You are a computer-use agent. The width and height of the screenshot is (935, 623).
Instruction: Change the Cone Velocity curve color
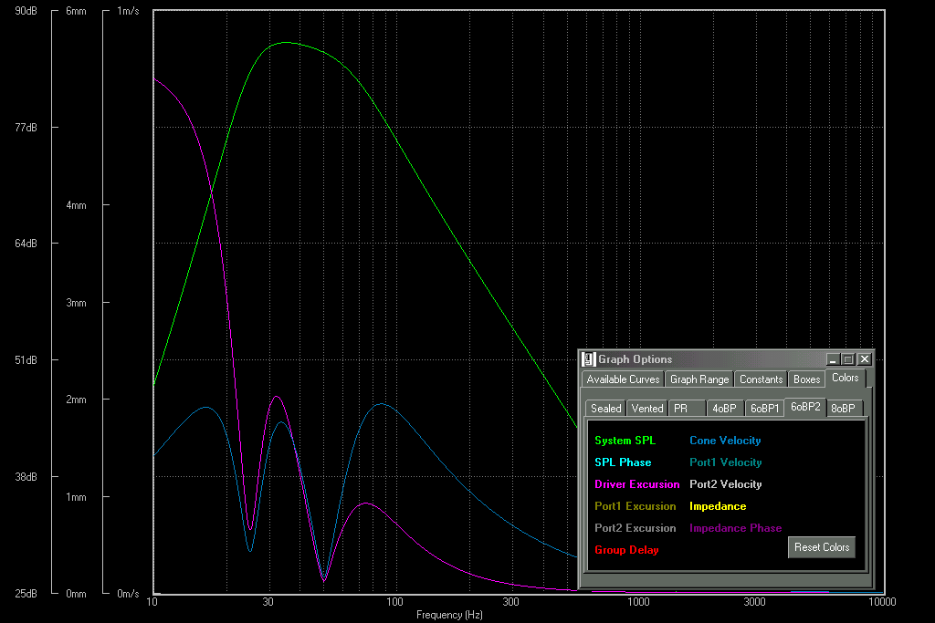(725, 441)
